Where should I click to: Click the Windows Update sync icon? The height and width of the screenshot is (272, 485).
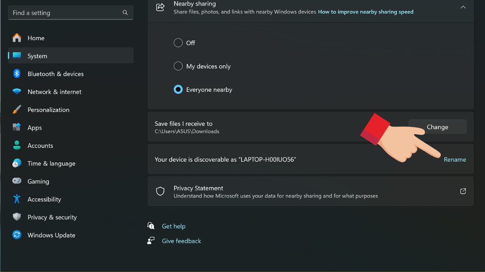tap(17, 235)
